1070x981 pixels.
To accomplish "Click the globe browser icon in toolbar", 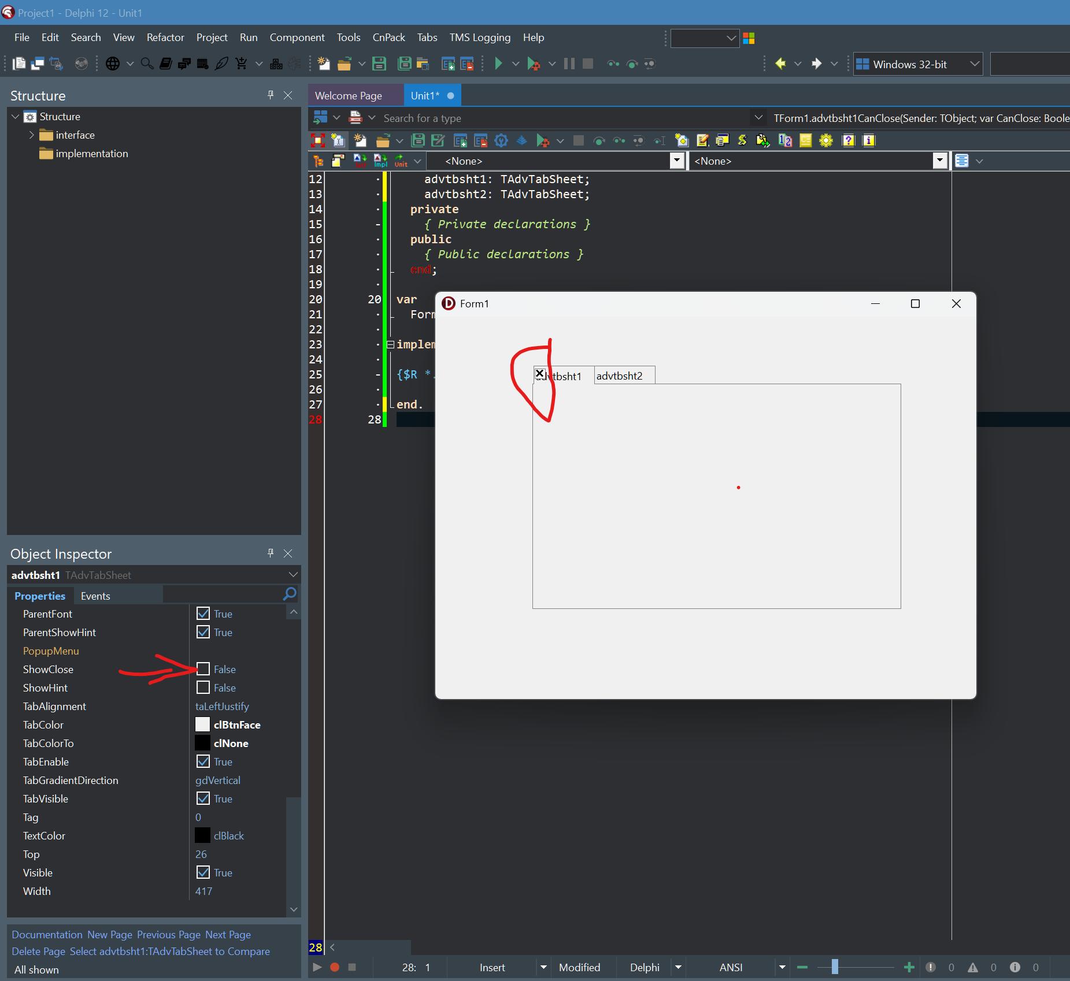I will pyautogui.click(x=113, y=64).
